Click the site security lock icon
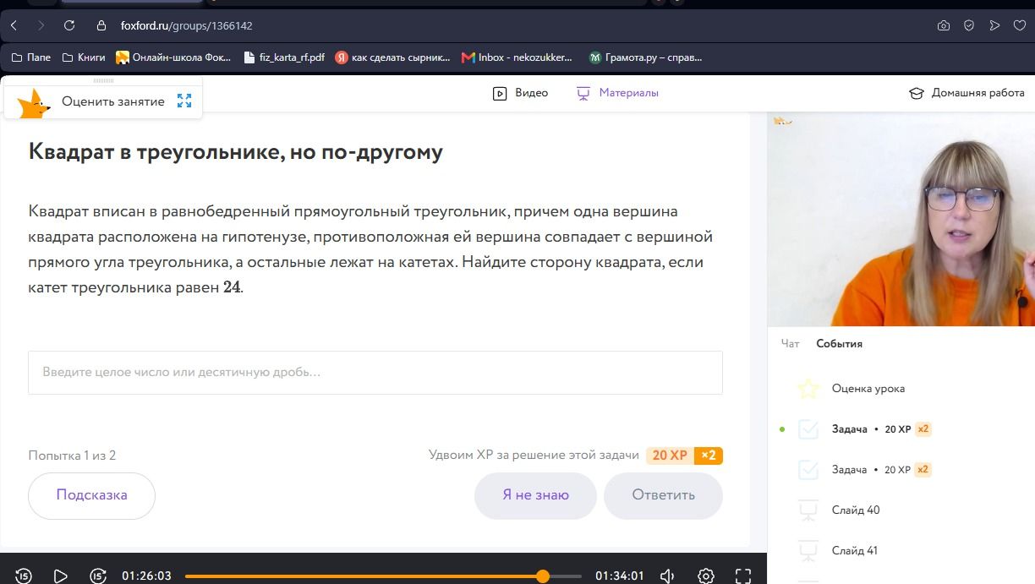The image size is (1035, 584). (101, 25)
